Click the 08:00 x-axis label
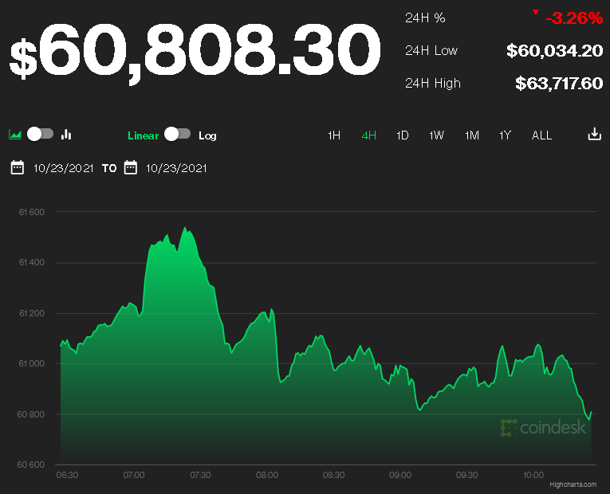The width and height of the screenshot is (610, 494). (267, 475)
